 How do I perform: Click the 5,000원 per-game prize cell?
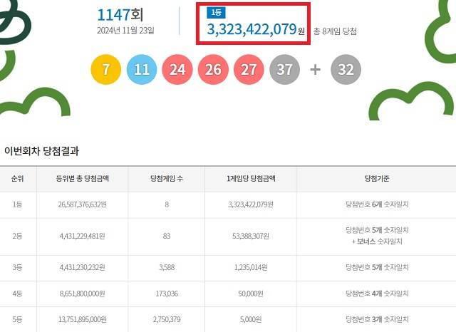(x=251, y=319)
